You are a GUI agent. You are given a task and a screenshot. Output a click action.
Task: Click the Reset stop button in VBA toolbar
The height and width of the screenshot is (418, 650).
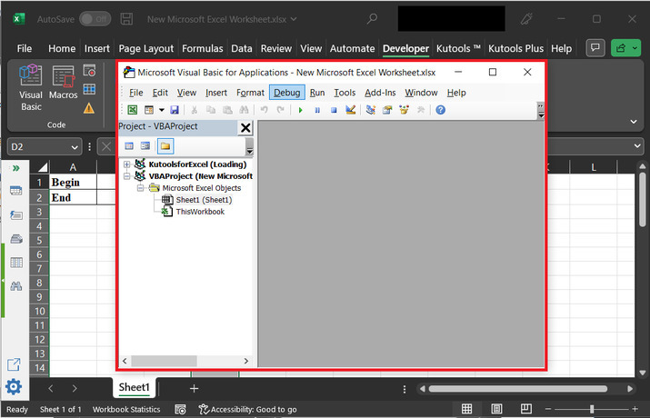point(334,110)
